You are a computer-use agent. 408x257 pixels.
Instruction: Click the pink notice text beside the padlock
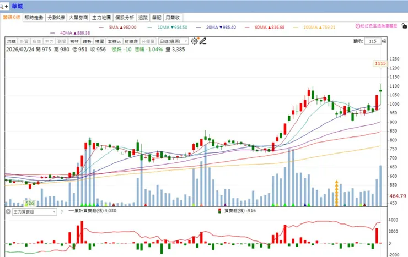[379, 26]
